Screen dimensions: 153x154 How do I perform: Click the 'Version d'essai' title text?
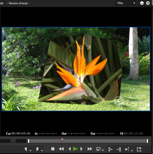click(18, 3)
